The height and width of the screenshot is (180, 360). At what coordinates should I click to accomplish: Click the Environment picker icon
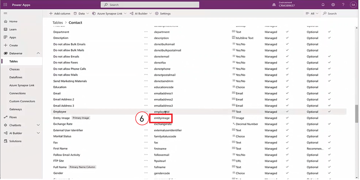274,5
